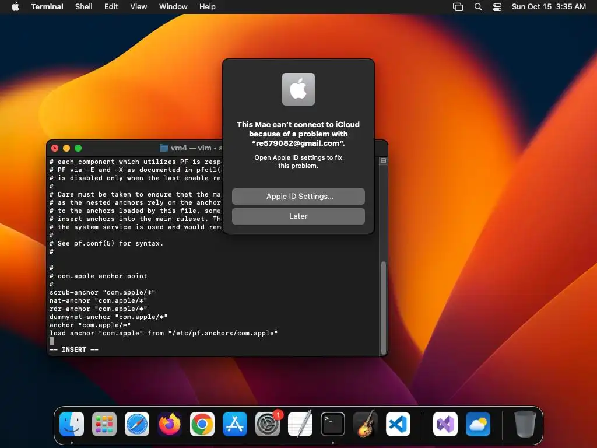Open Spotlight search in menu bar

click(x=478, y=7)
